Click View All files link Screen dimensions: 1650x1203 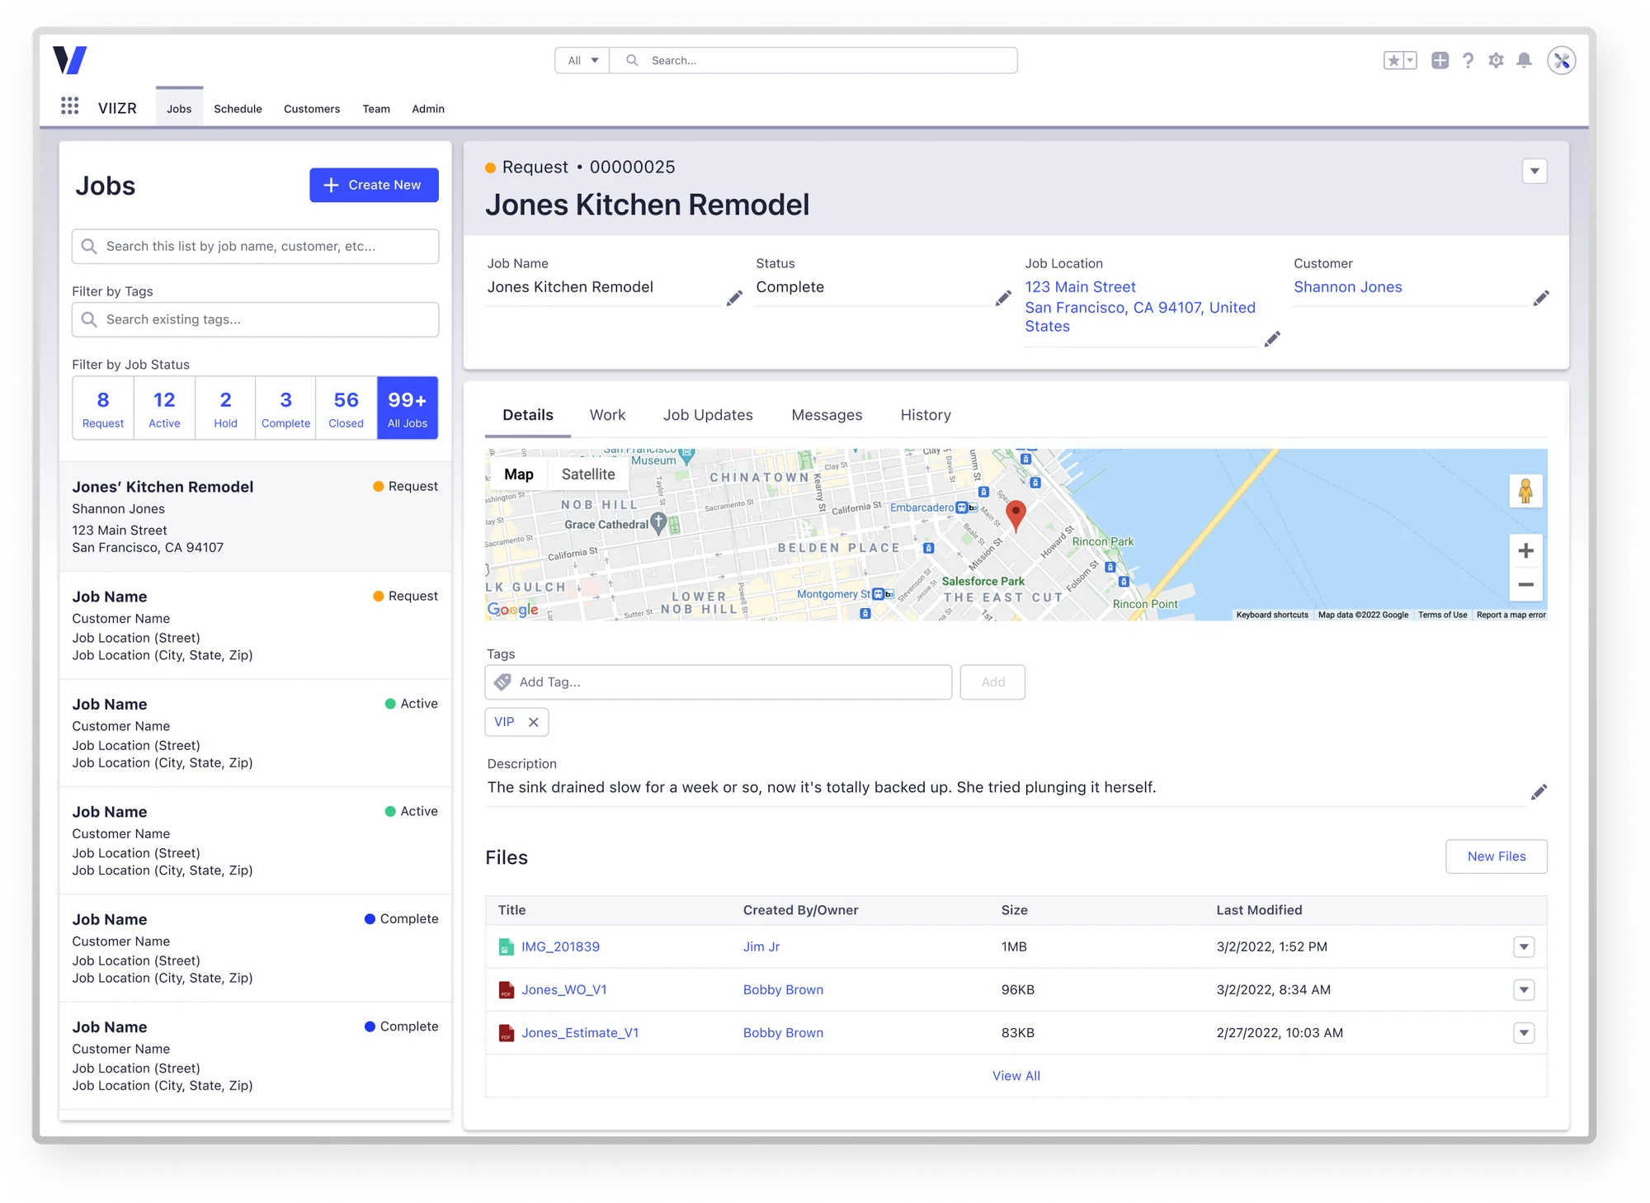coord(1016,1076)
